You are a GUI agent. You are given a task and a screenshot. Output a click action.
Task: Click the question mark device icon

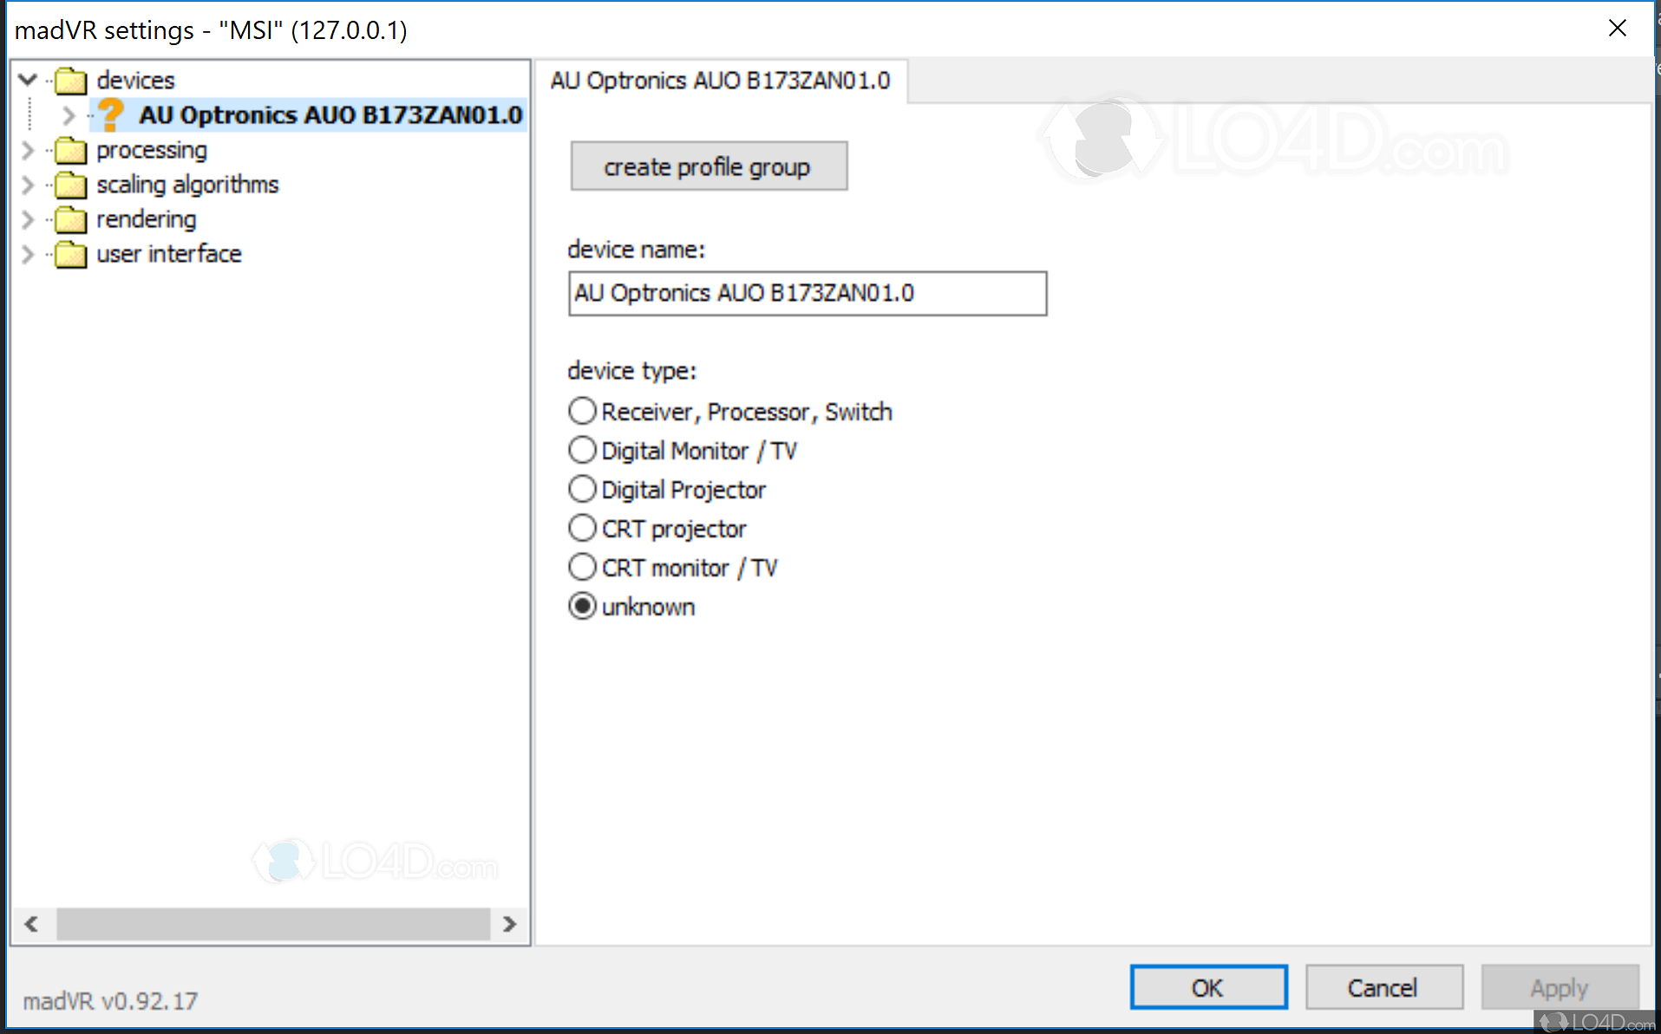(110, 114)
